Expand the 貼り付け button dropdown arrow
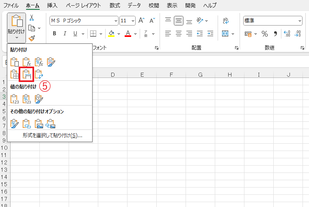The image size is (309, 207). [17, 38]
